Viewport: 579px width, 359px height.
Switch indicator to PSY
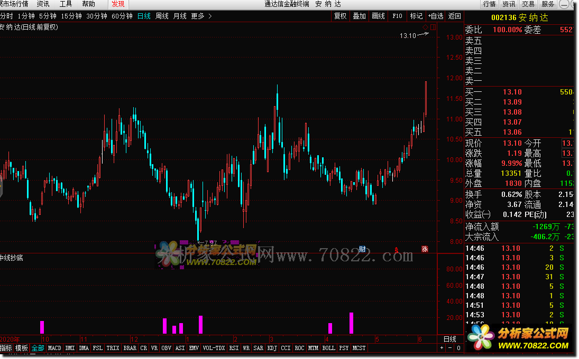(344, 348)
